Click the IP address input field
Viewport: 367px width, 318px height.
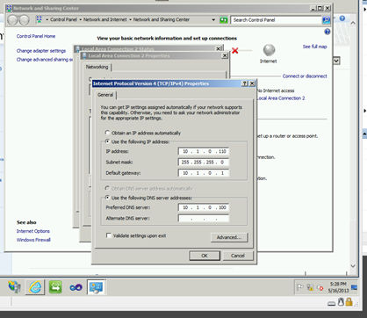(204, 151)
